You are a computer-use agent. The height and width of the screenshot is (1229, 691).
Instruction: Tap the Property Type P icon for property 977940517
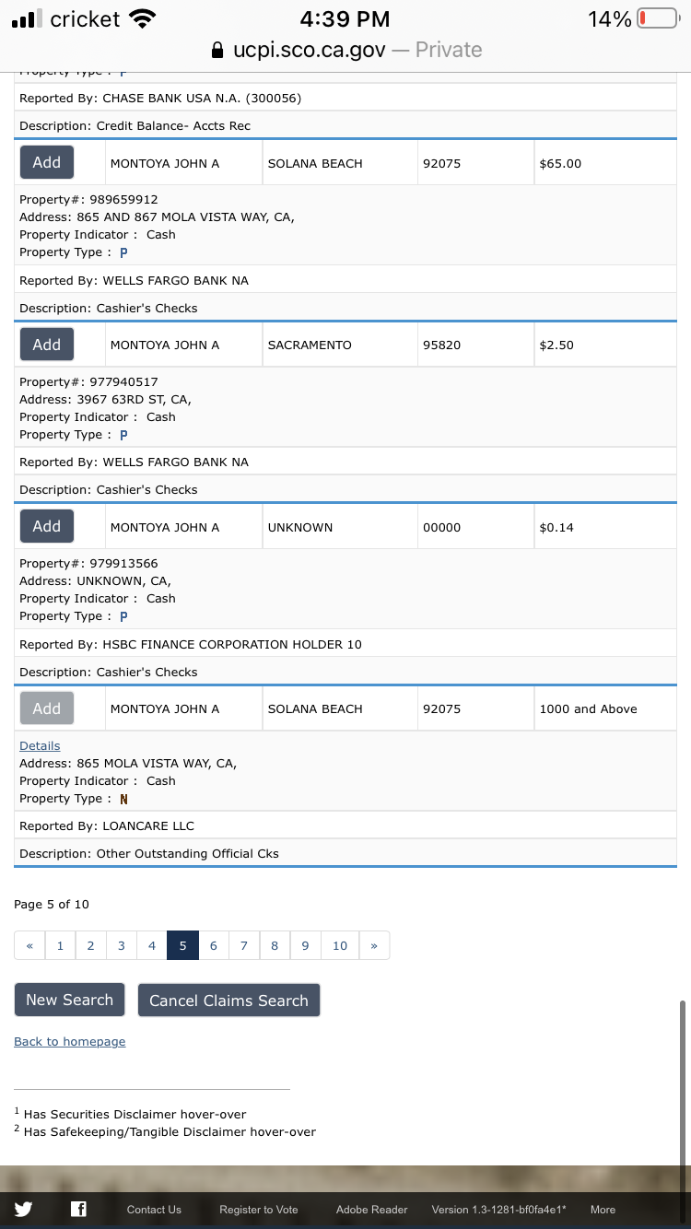pyautogui.click(x=123, y=435)
